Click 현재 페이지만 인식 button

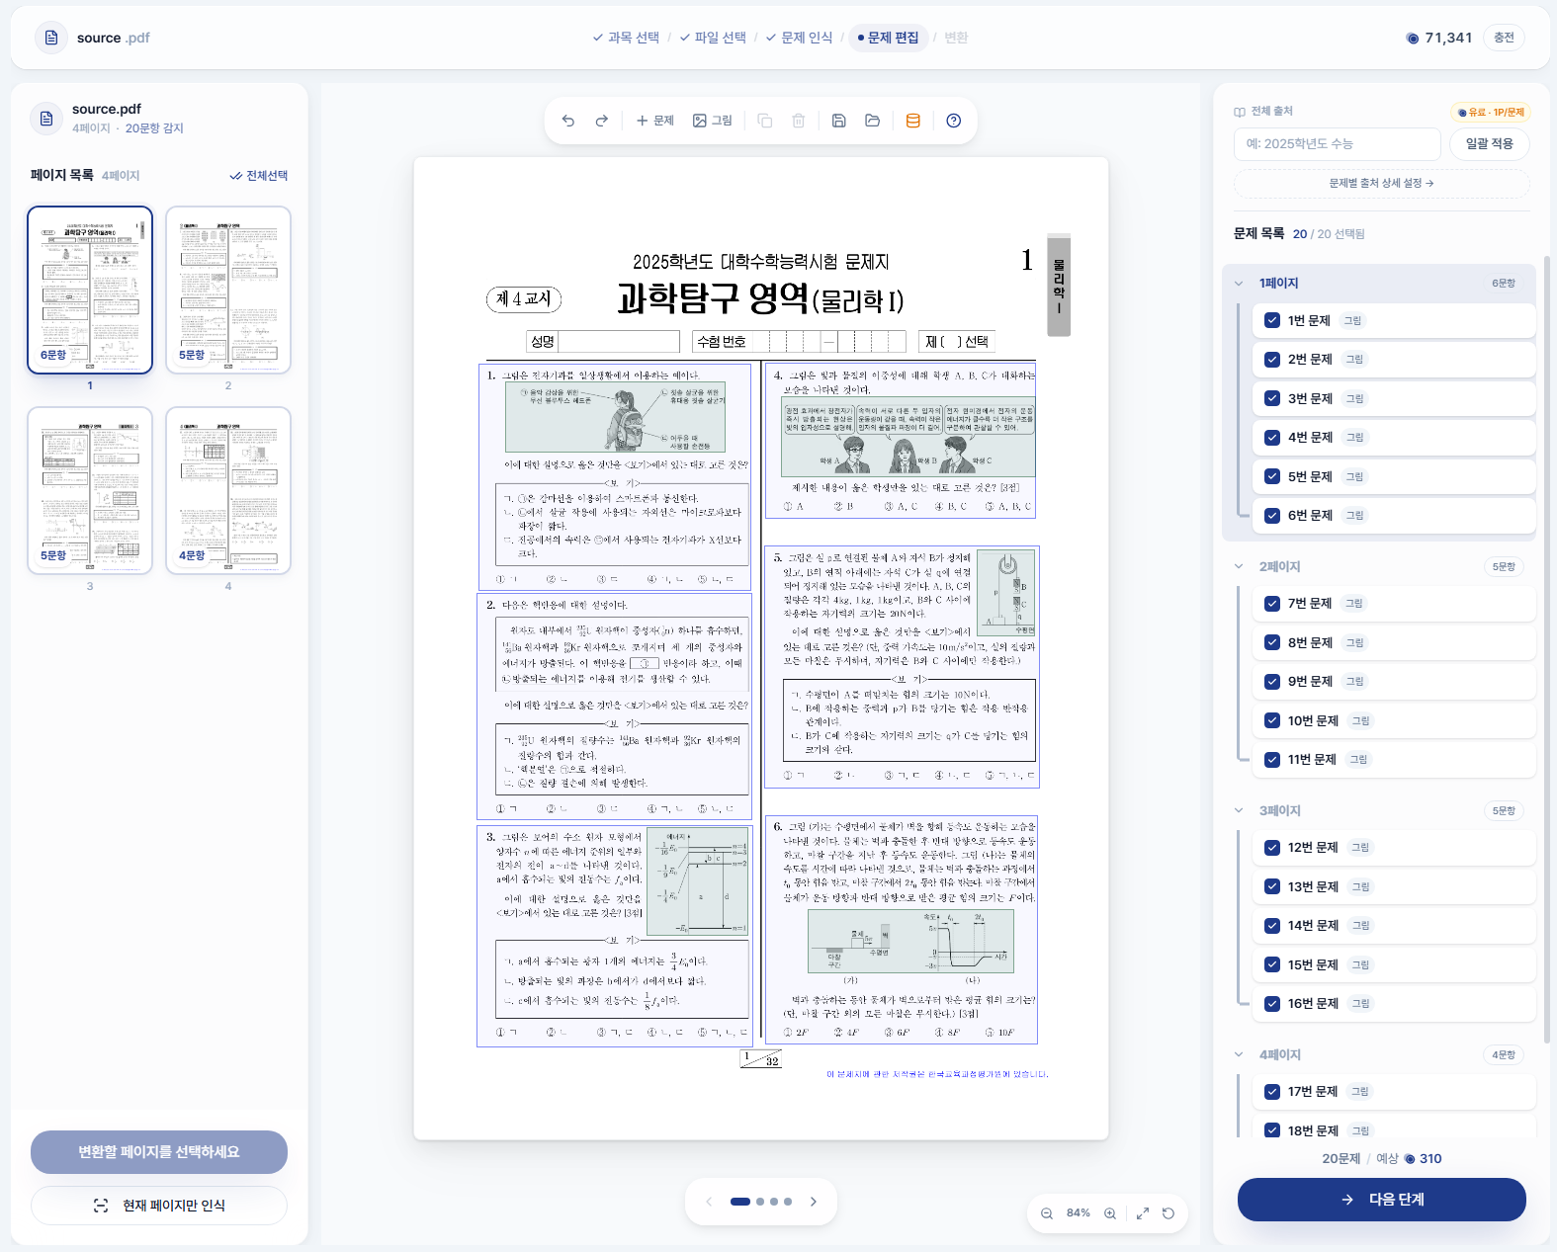tap(159, 1206)
